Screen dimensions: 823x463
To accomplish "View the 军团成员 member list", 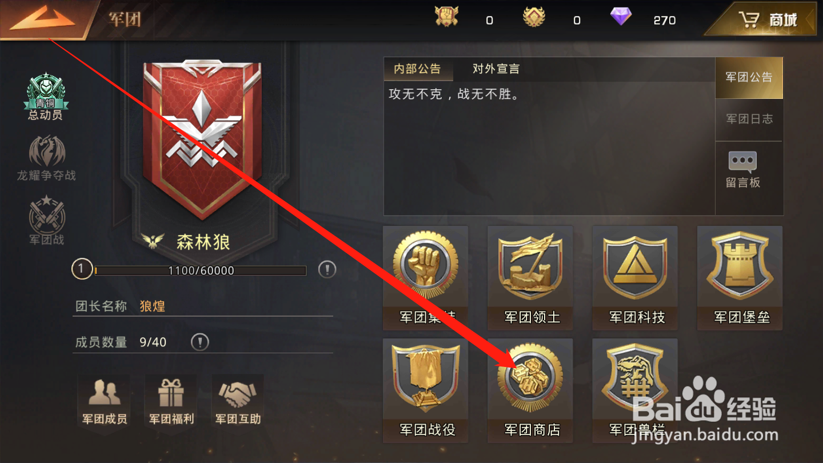I will [104, 401].
